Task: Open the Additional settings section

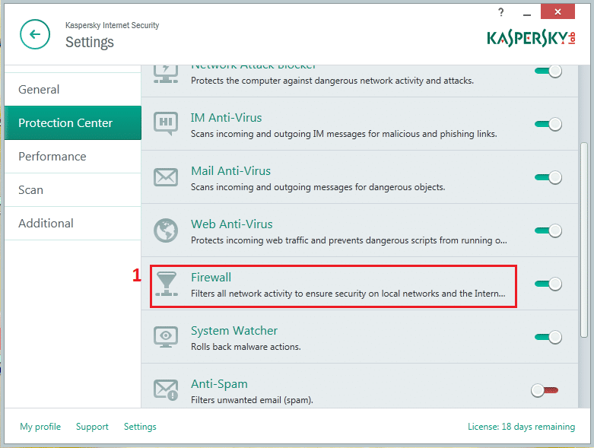Action: 73,223
